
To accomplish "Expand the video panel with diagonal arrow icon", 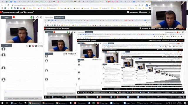I will point(41,17).
